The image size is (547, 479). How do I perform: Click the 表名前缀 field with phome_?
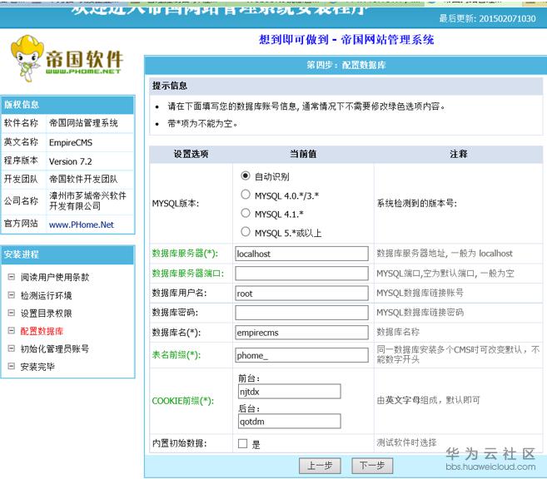pos(301,355)
